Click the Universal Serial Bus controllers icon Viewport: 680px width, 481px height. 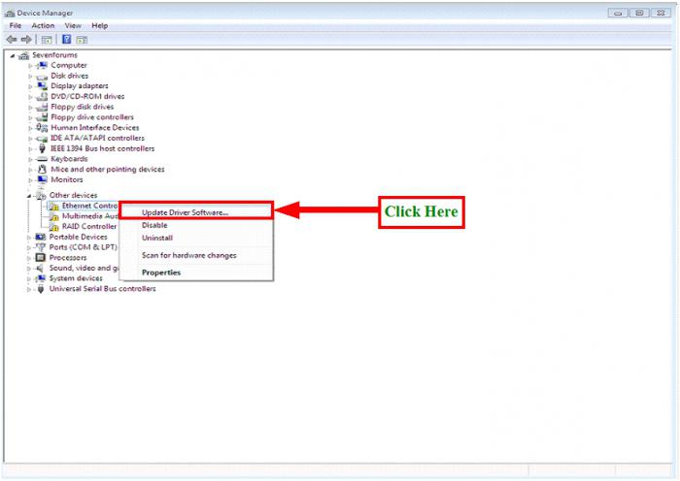41,289
